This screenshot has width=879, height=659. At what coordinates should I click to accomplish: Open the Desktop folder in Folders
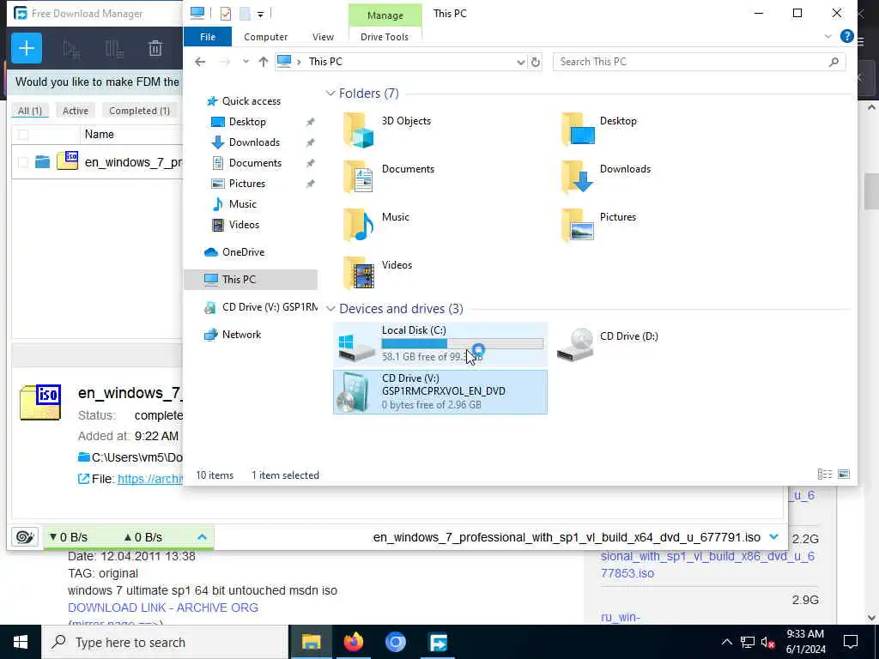pos(578,130)
